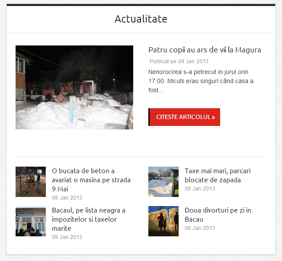The image size is (282, 261).
Task: Open 'Bacaul, pe lista neagra' article
Action: pos(88,219)
